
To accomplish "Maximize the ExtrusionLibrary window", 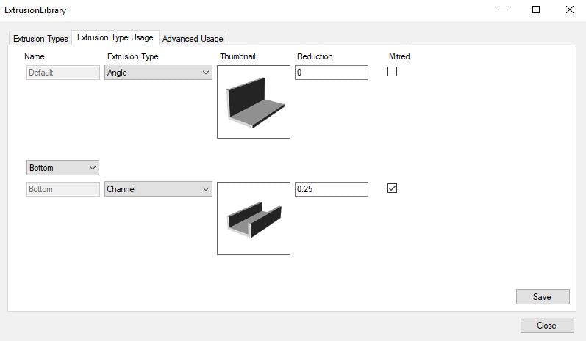I will pyautogui.click(x=536, y=10).
